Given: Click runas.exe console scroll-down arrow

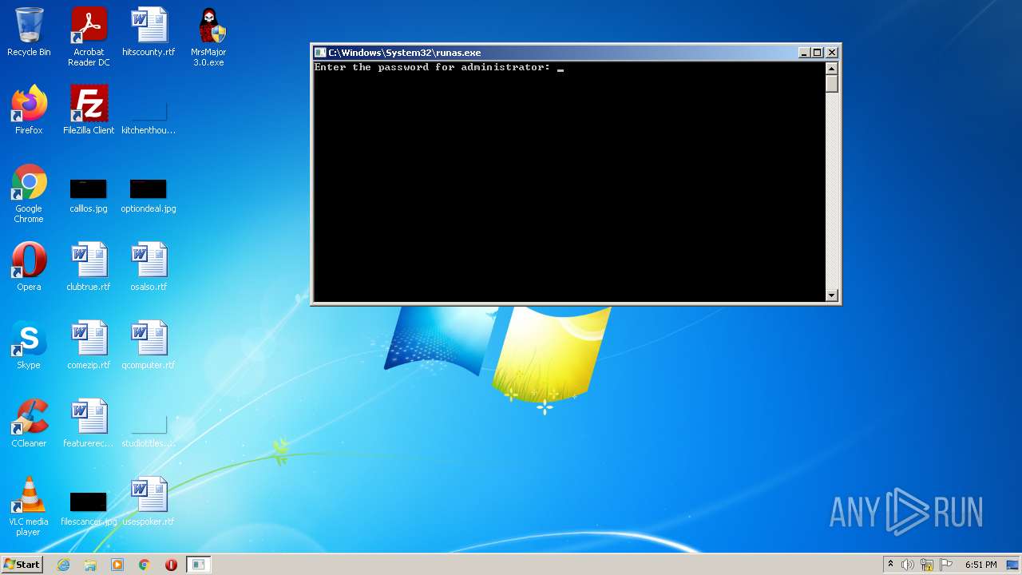Looking at the screenshot, I should point(831,295).
